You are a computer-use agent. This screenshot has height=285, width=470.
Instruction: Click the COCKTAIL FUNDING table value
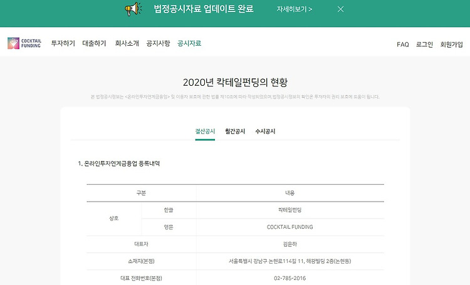tap(290, 227)
